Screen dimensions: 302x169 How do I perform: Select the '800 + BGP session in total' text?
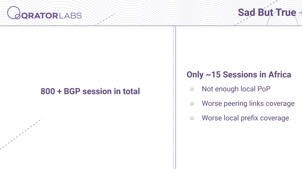point(90,91)
